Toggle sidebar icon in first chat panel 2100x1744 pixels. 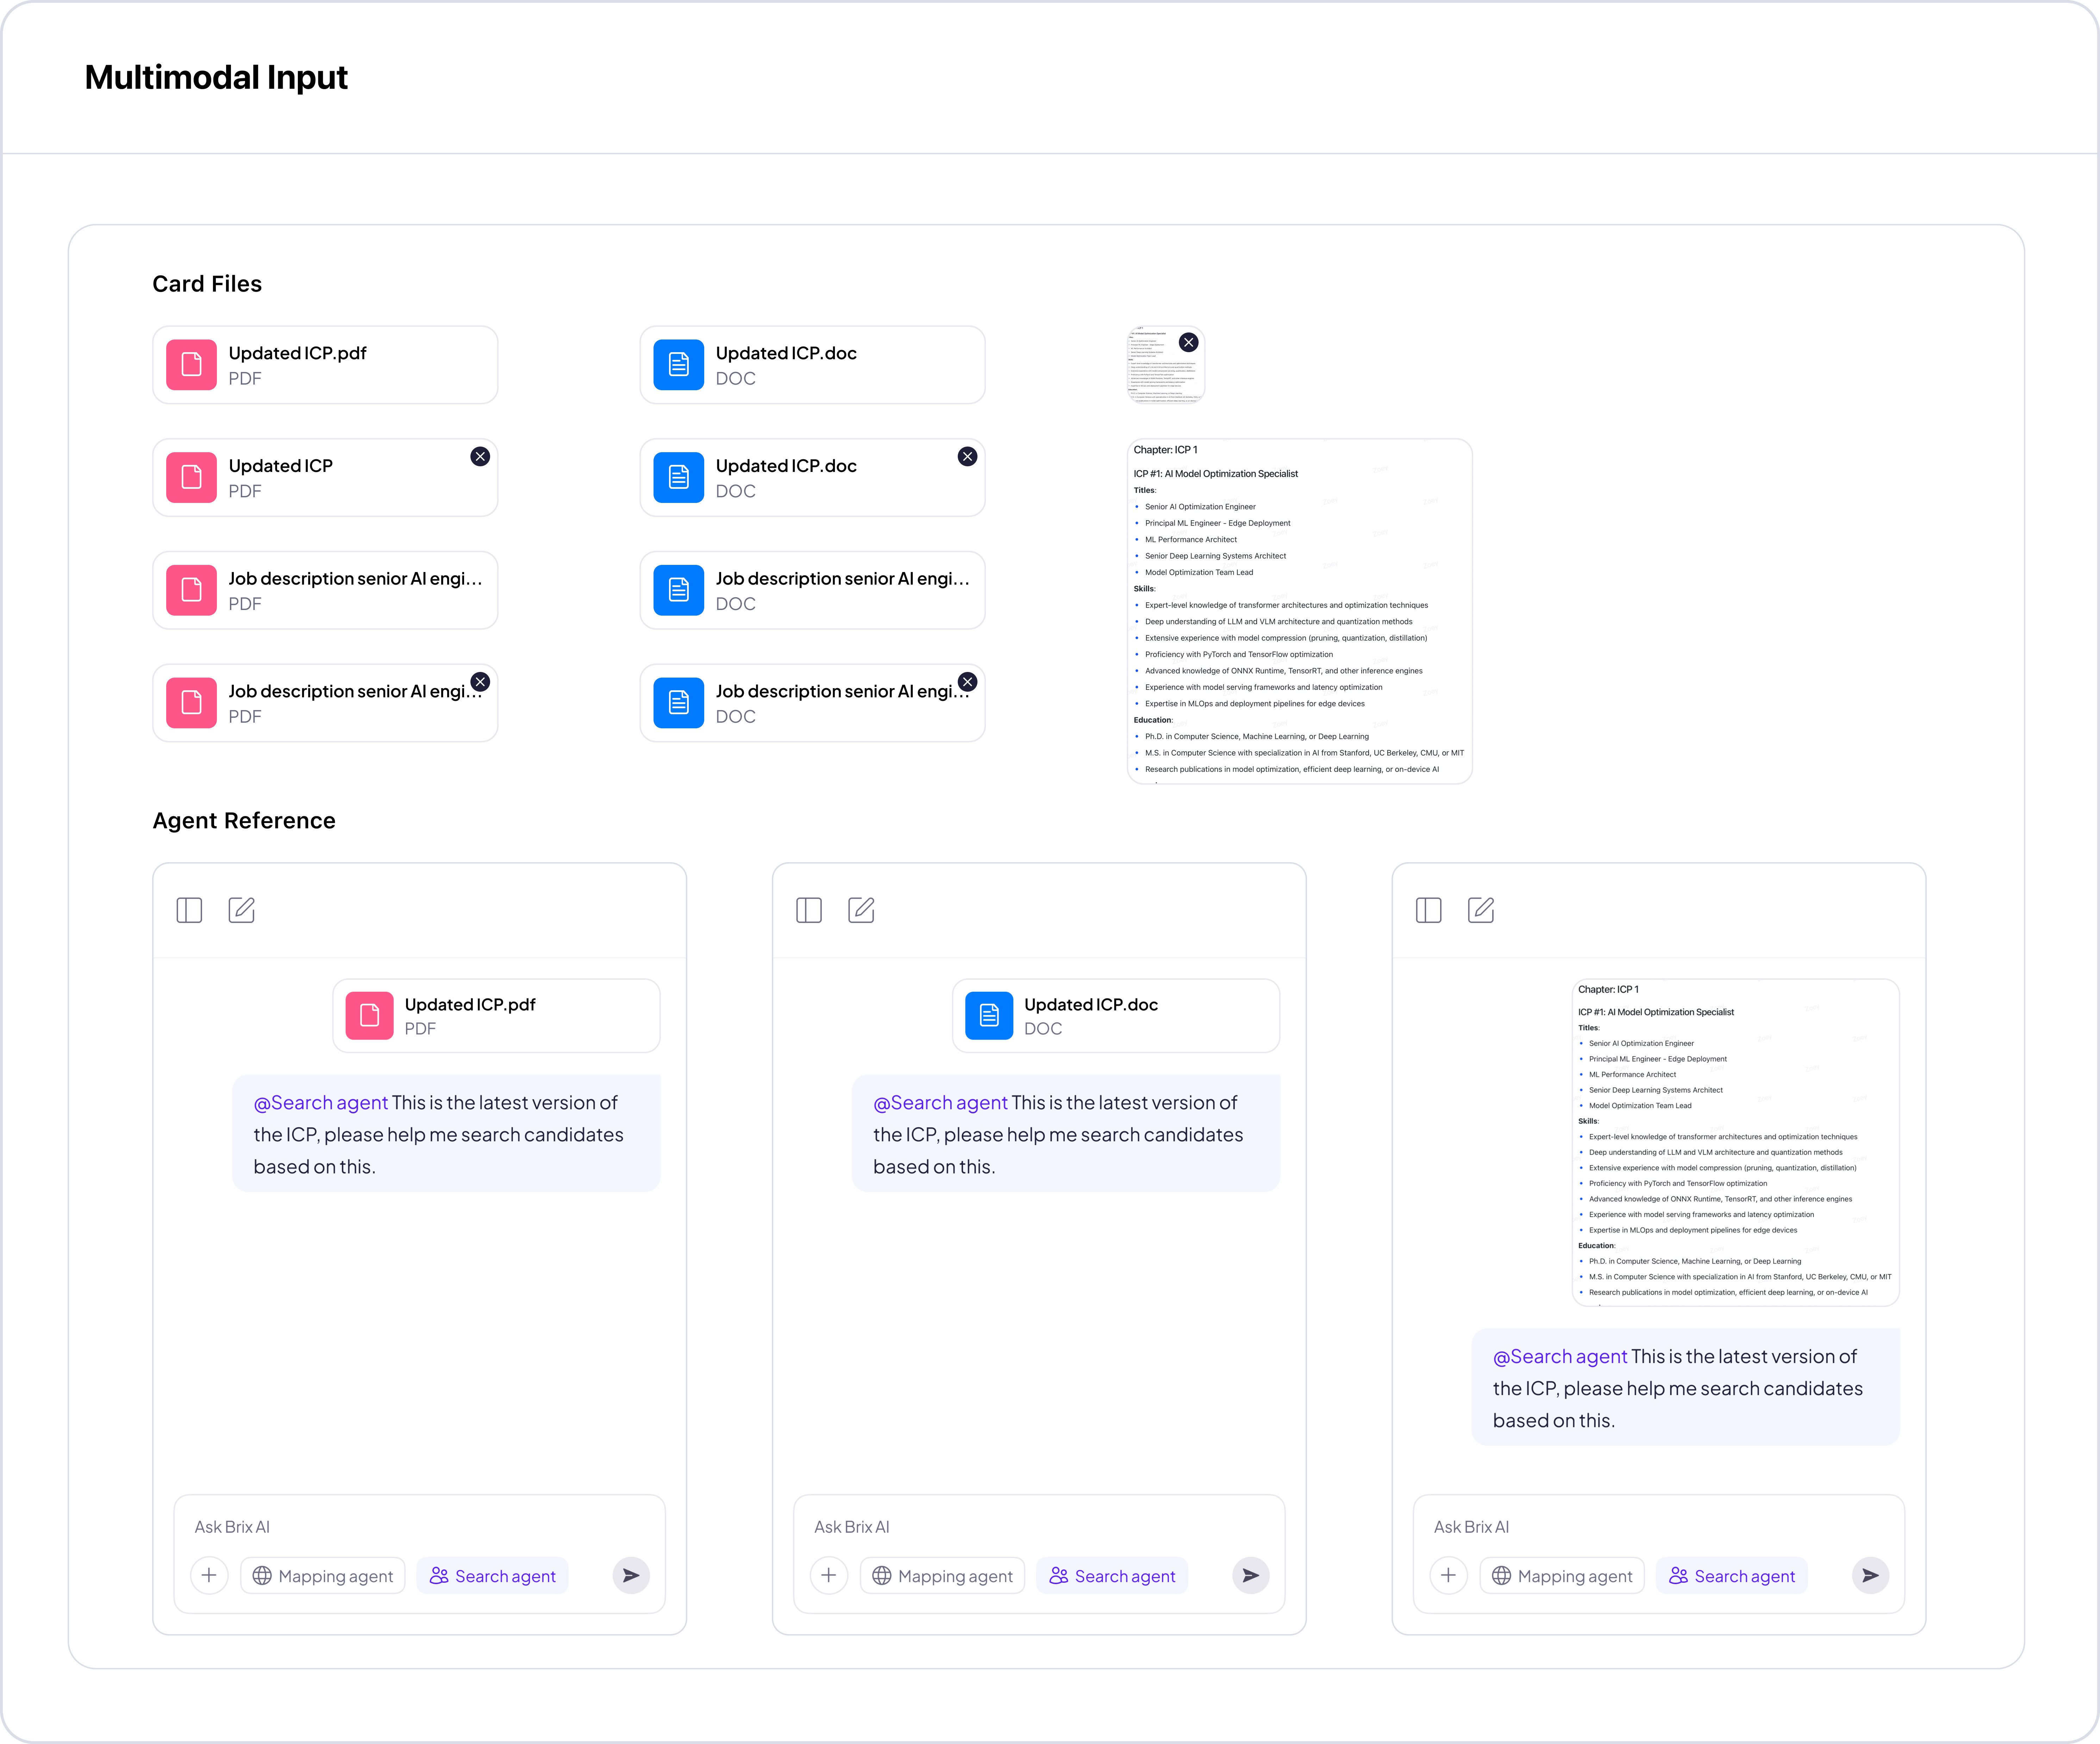(189, 910)
